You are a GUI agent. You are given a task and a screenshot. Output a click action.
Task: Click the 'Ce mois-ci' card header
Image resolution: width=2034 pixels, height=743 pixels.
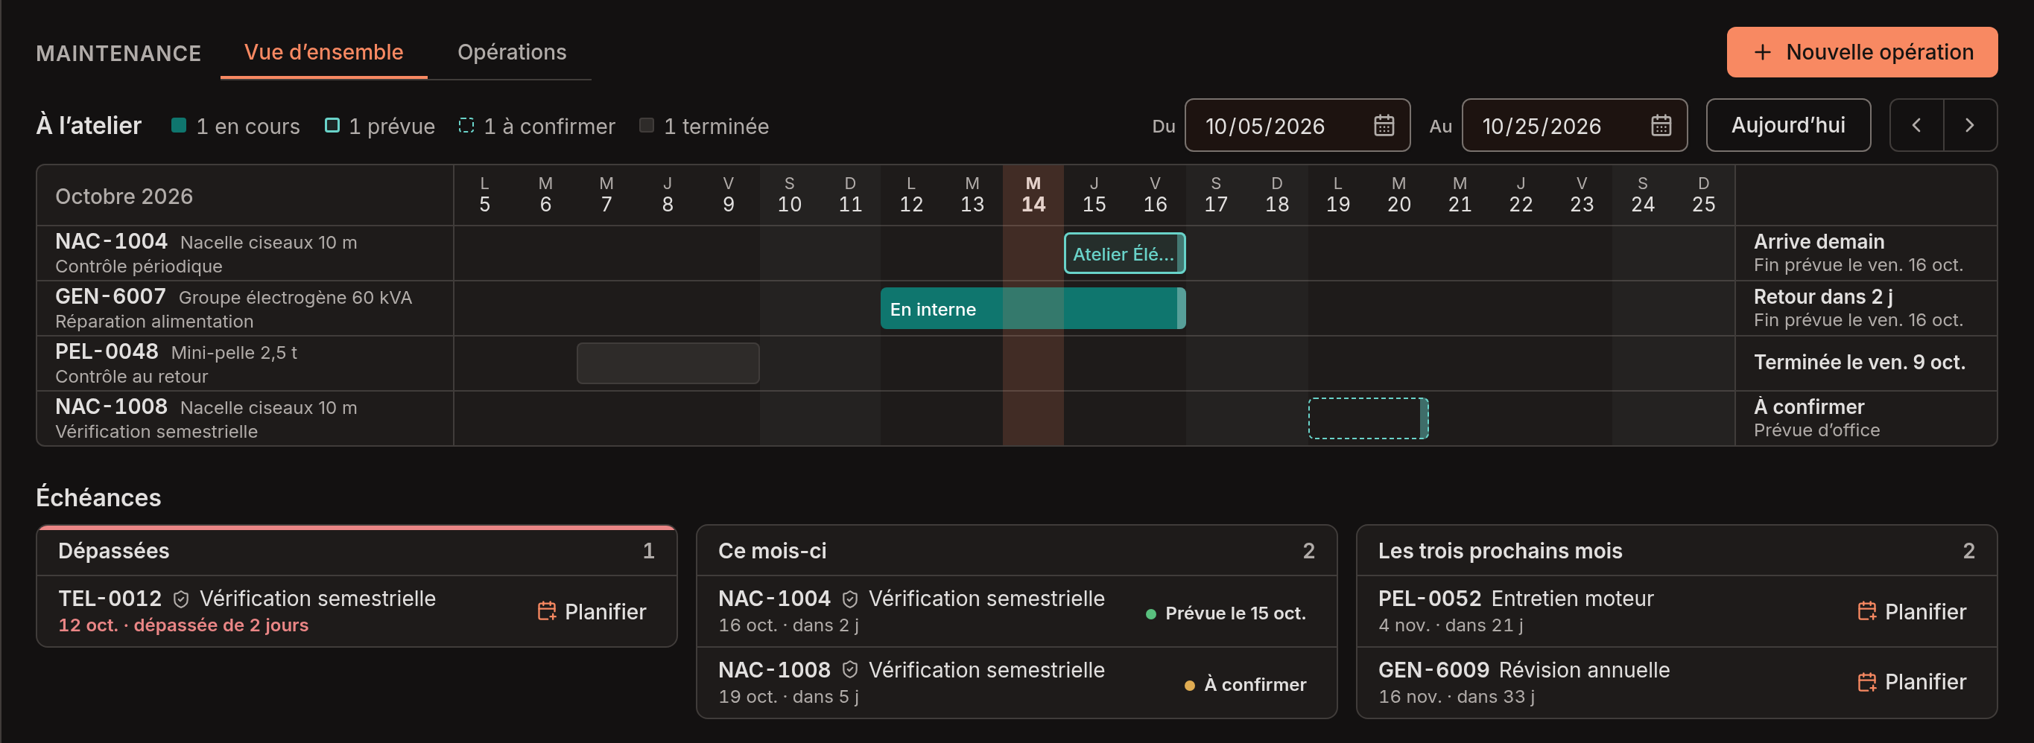[1016, 550]
